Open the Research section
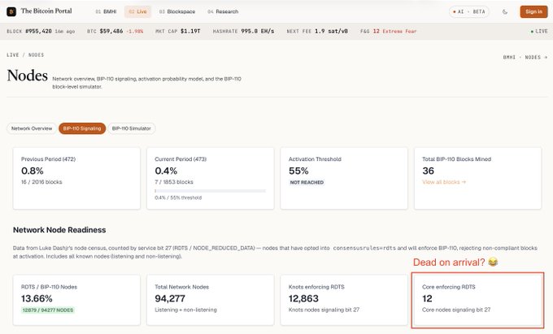 (223, 11)
